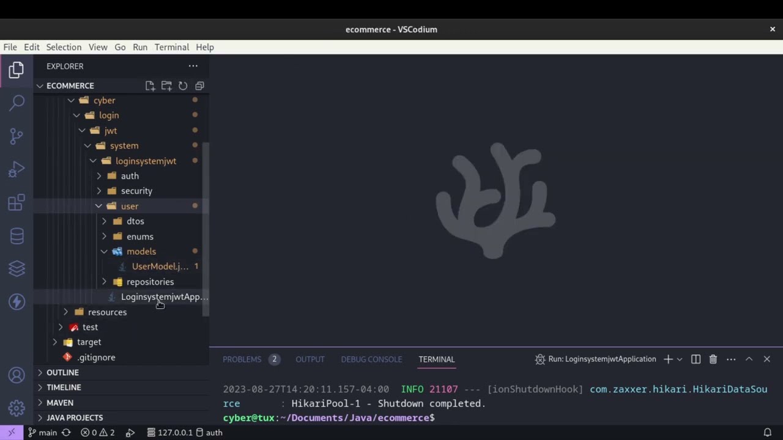Switch to the OUTPUT tab
The width and height of the screenshot is (783, 440).
(310, 359)
